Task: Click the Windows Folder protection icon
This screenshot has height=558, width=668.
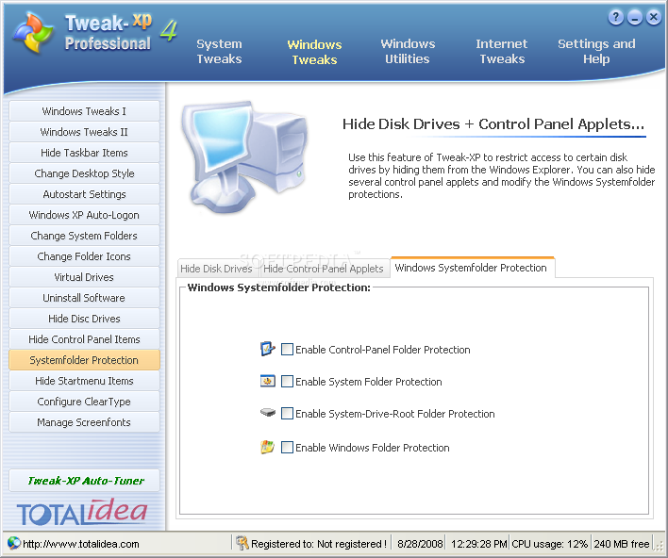Action: pos(268,447)
